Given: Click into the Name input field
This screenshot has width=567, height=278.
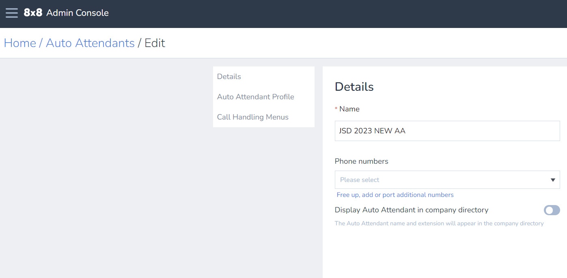Looking at the screenshot, I should pos(447,131).
